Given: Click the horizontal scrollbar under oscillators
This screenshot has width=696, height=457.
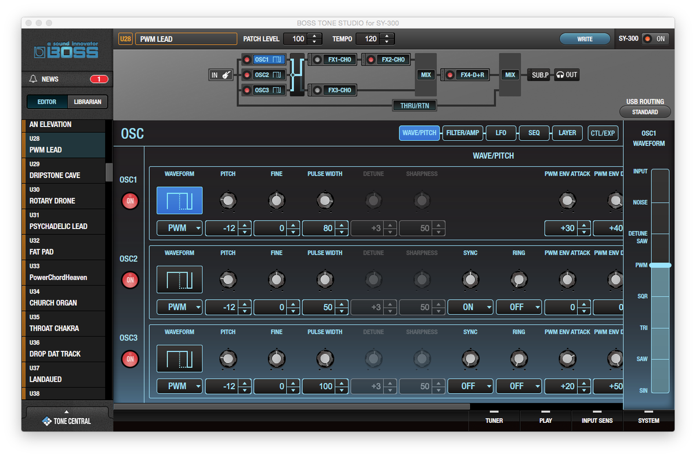Looking at the screenshot, I should click(x=291, y=407).
